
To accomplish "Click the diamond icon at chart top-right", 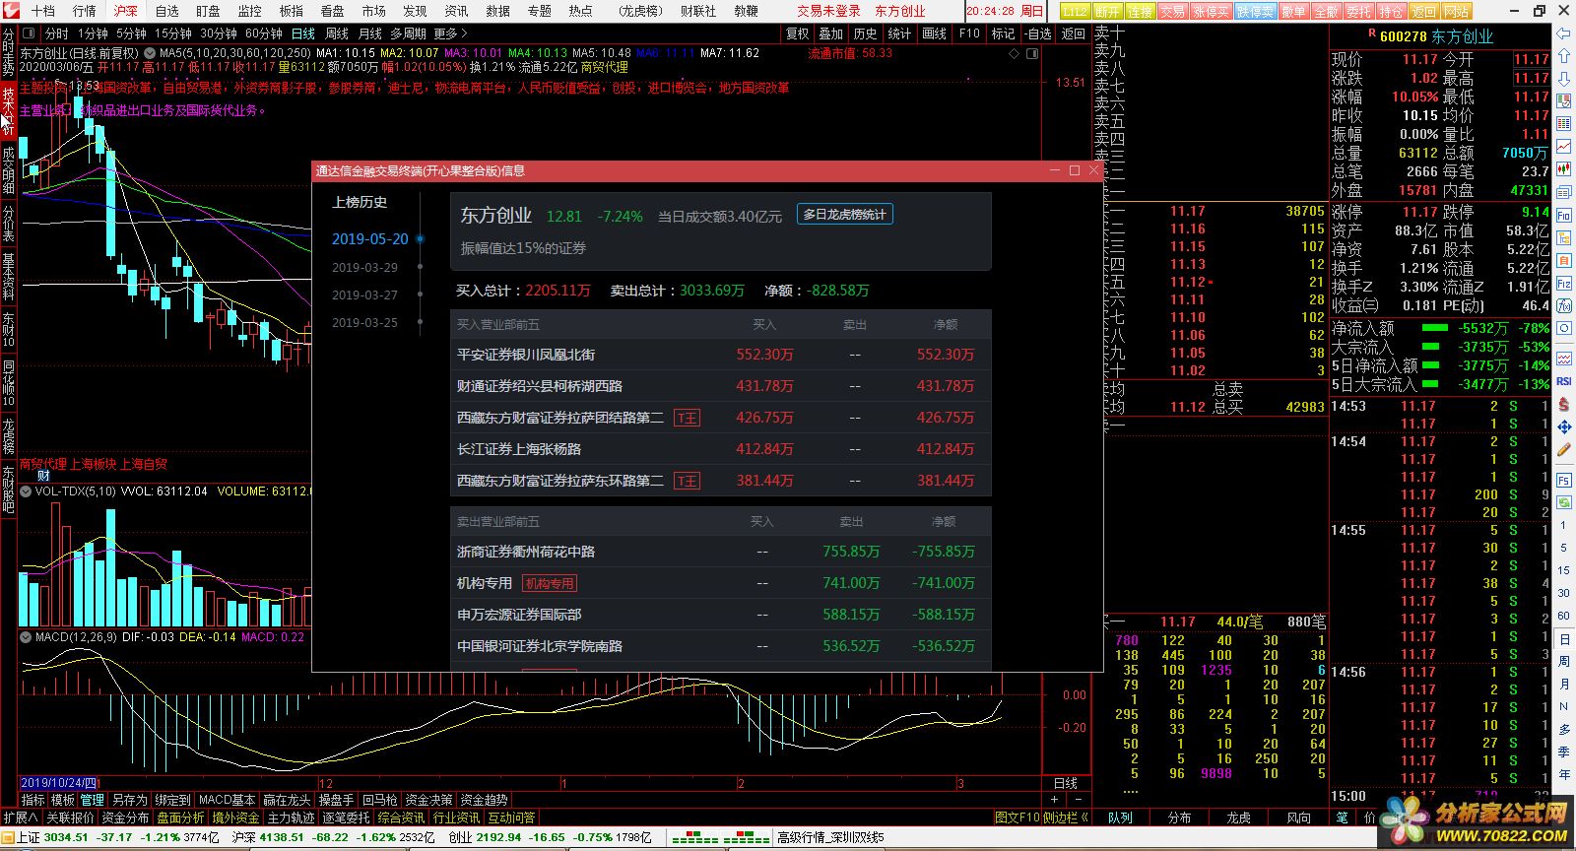I will [x=1015, y=53].
